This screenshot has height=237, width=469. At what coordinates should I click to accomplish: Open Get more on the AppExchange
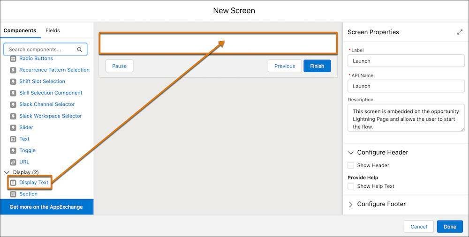pyautogui.click(x=46, y=207)
